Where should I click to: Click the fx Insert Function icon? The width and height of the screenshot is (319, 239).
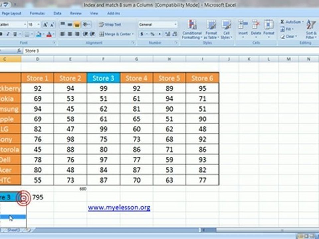click(x=19, y=51)
